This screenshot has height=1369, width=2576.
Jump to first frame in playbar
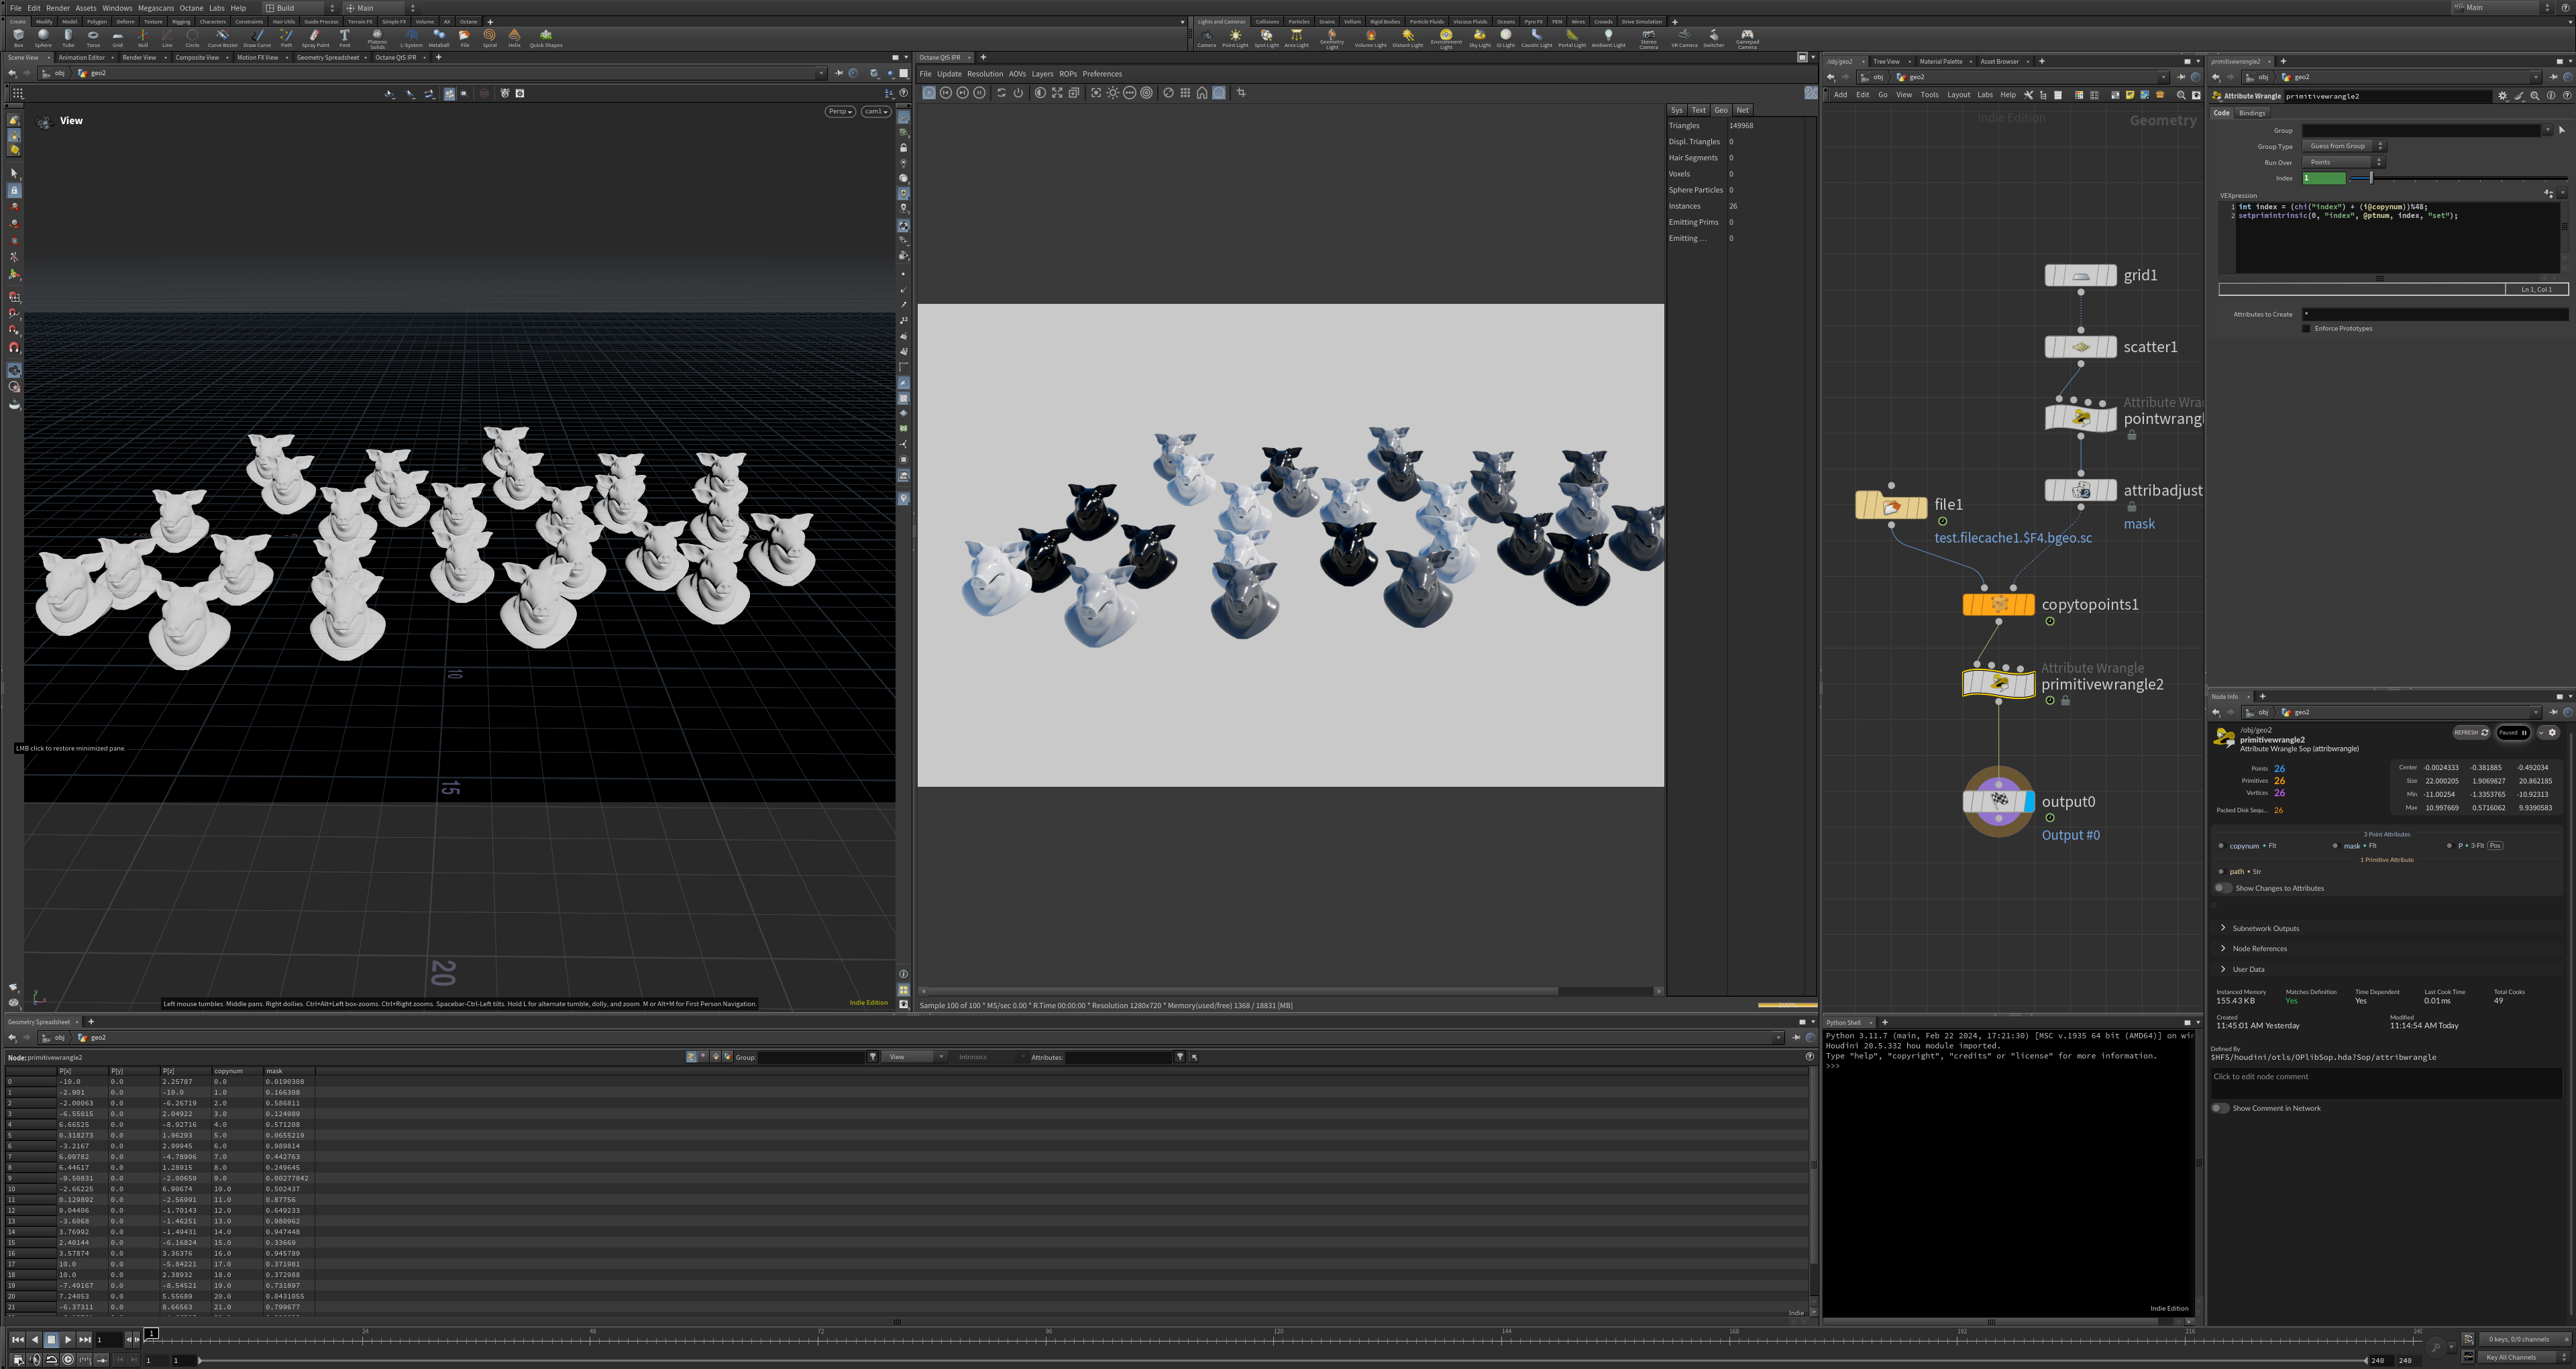click(17, 1339)
